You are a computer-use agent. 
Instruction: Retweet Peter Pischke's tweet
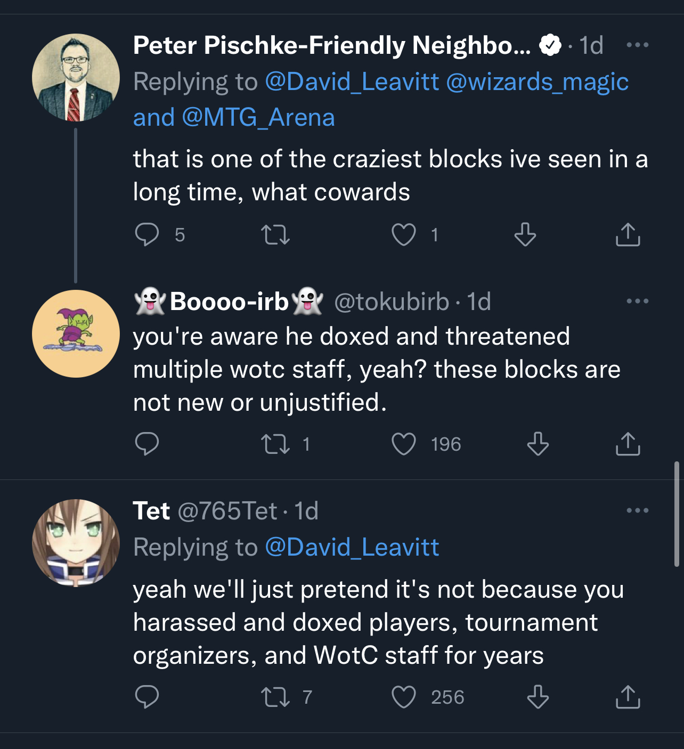(275, 234)
